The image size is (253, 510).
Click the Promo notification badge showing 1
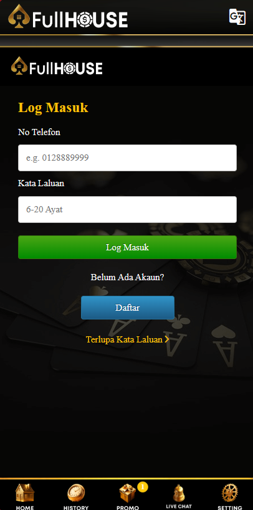[143, 487]
